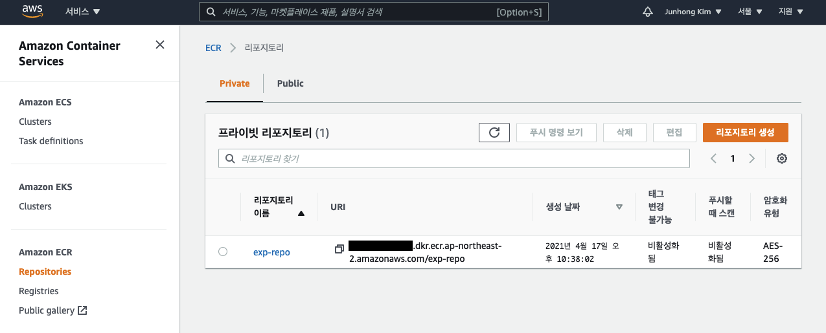
Task: Close the Amazon Container Services sidebar
Action: click(x=160, y=45)
